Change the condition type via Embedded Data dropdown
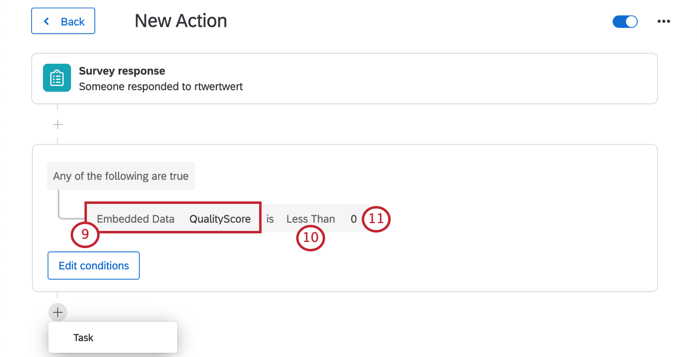The image size is (697, 357). pos(136,219)
